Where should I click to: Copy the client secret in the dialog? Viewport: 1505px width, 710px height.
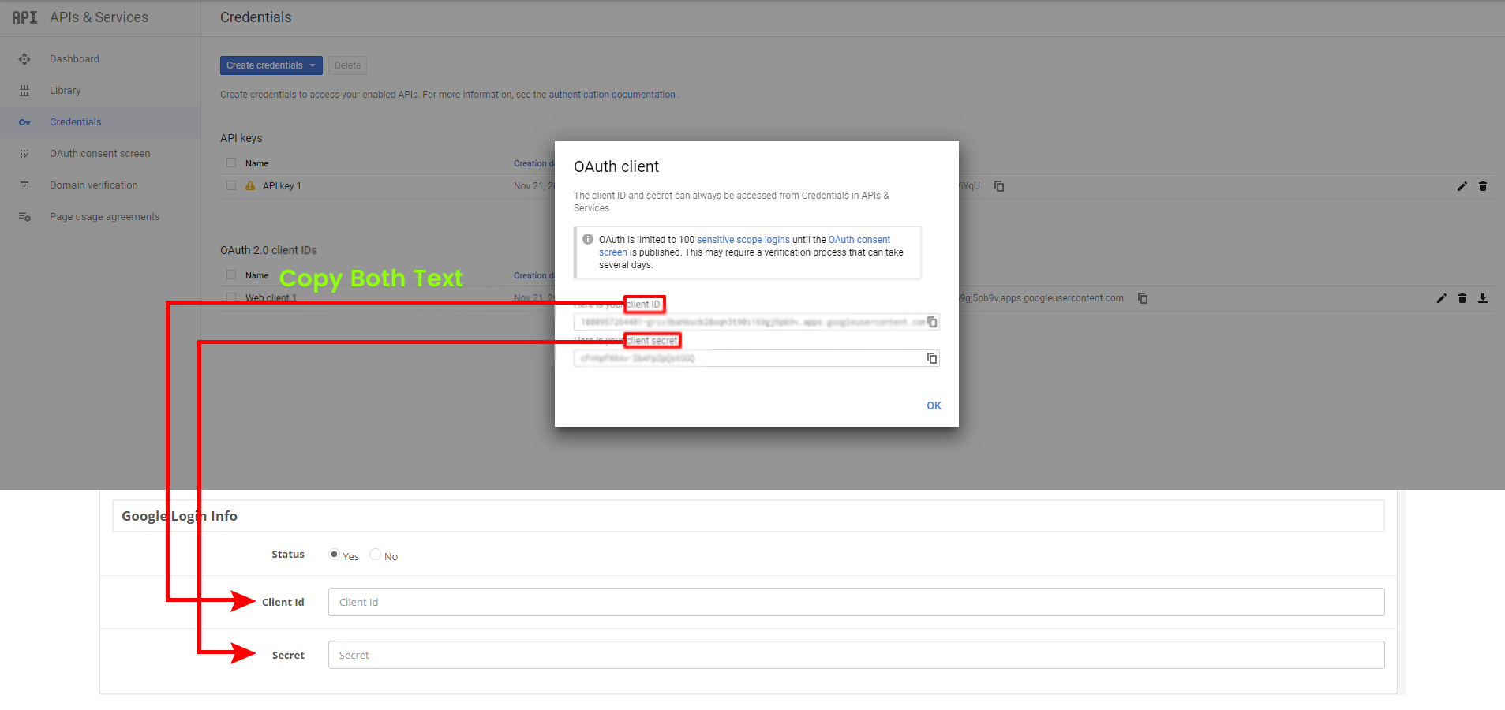932,358
